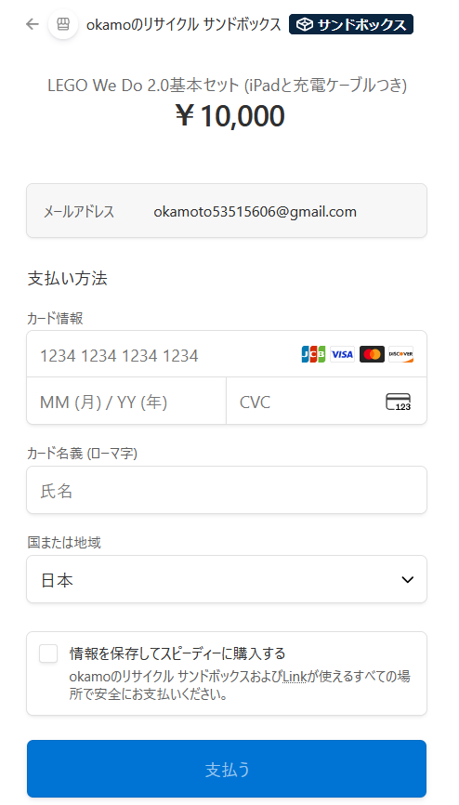Screen dimensions: 459x805
Task: Focus the MM / YY expiry field
Action: 126,401
